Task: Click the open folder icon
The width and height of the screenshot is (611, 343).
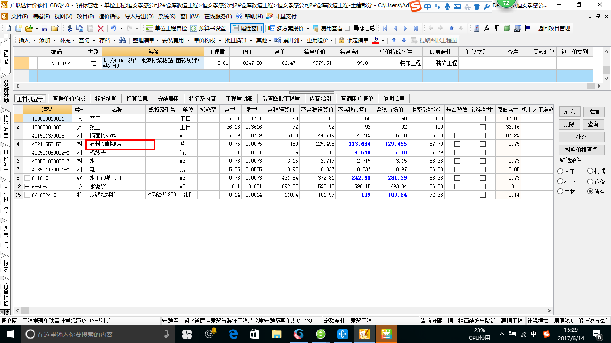Action: point(29,28)
